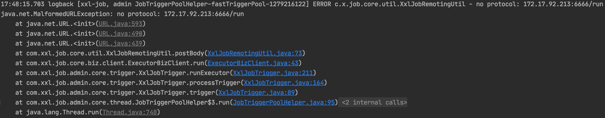Open the URL.java:593 stack trace link
Image resolution: width=605 pixels, height=118 pixels.
click(121, 24)
